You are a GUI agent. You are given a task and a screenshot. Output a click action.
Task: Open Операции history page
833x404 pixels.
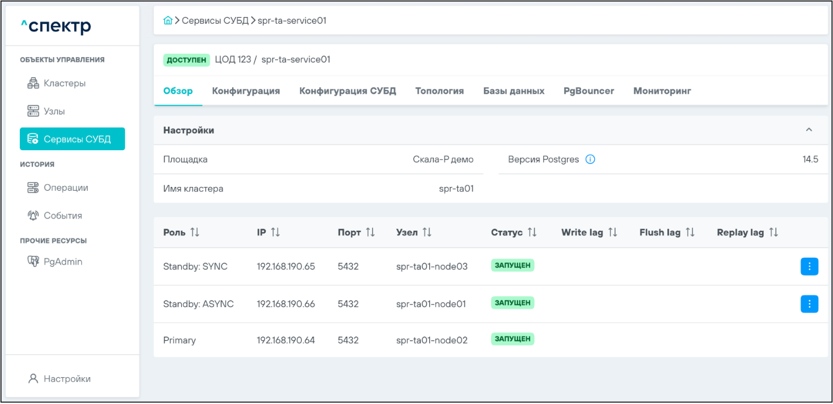click(x=65, y=187)
